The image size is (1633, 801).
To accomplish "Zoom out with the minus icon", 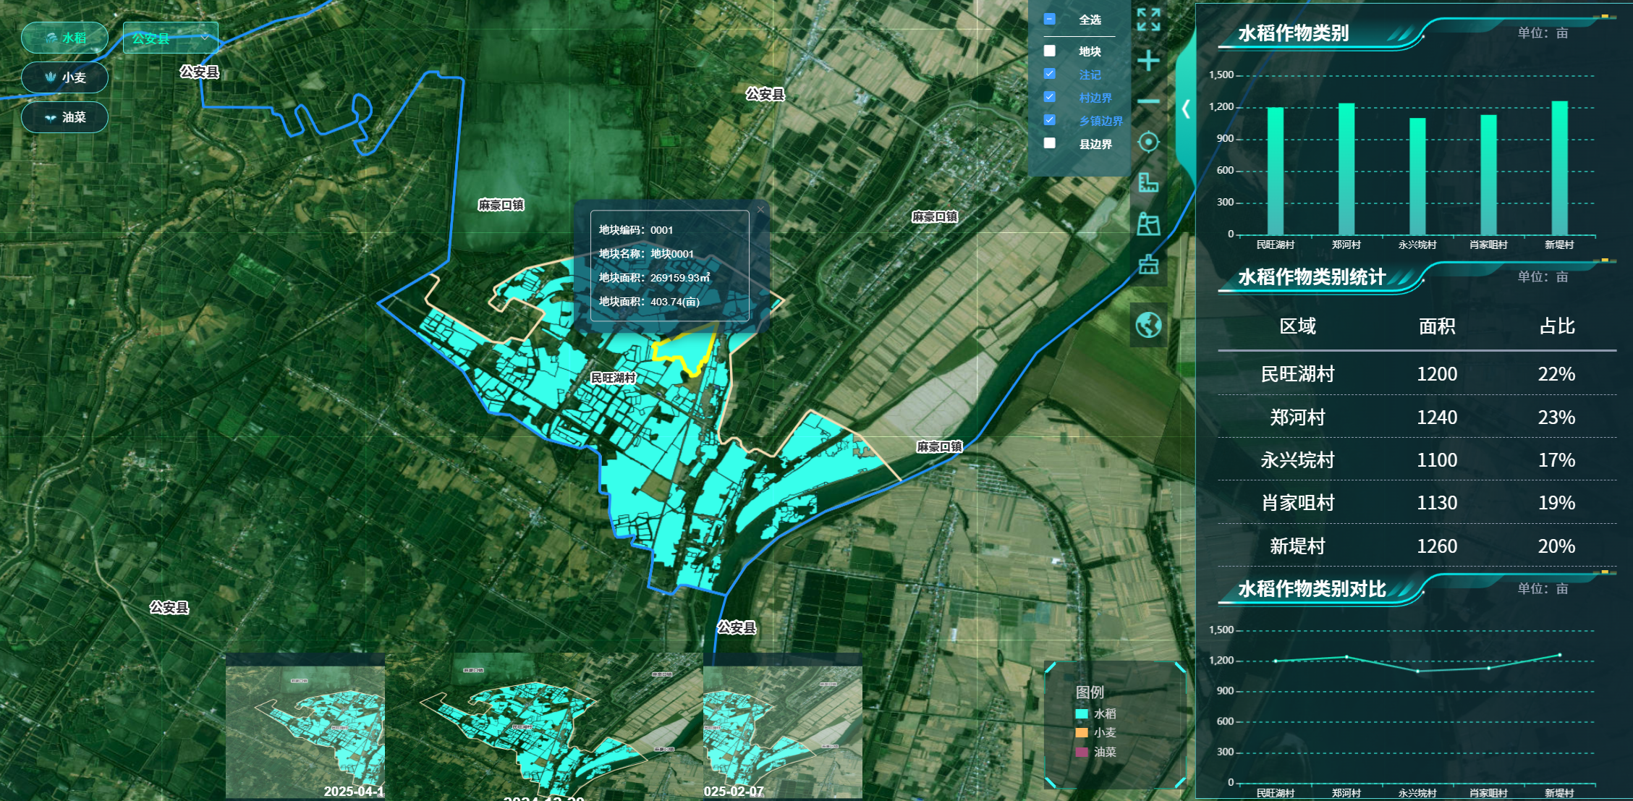I will pyautogui.click(x=1148, y=101).
